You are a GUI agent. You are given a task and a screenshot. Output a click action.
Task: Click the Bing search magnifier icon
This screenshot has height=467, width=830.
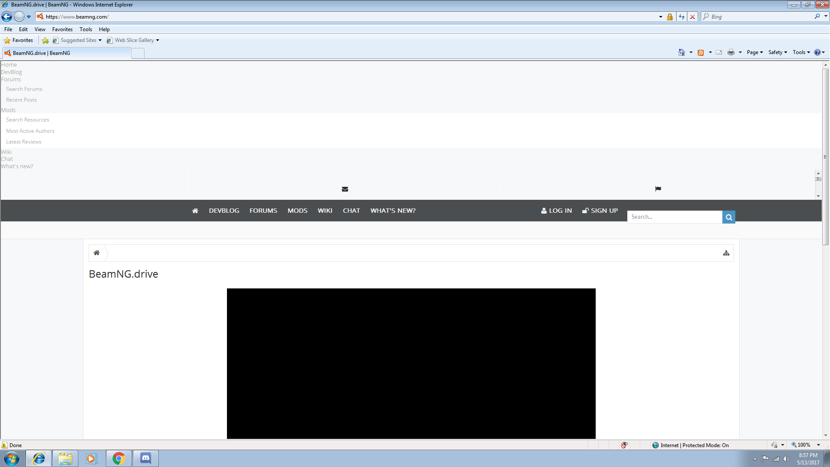point(817,16)
